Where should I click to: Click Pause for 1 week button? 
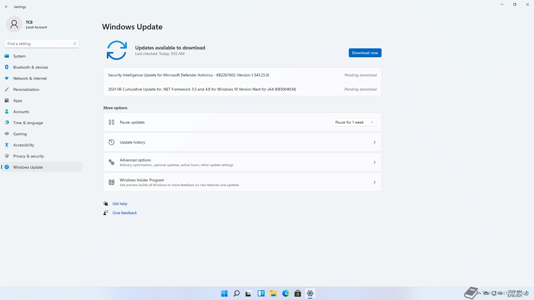(x=350, y=122)
